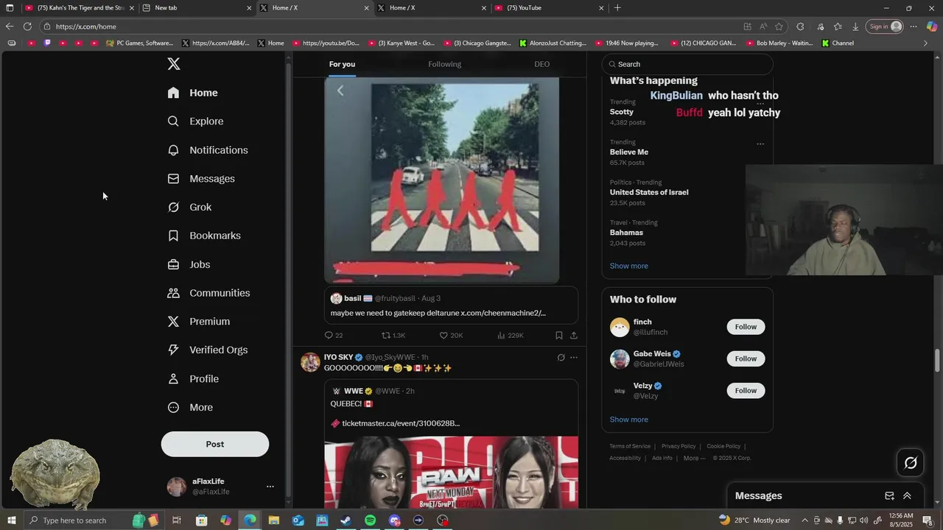This screenshot has width=943, height=530.
Task: Click the X search field
Action: pos(687,64)
